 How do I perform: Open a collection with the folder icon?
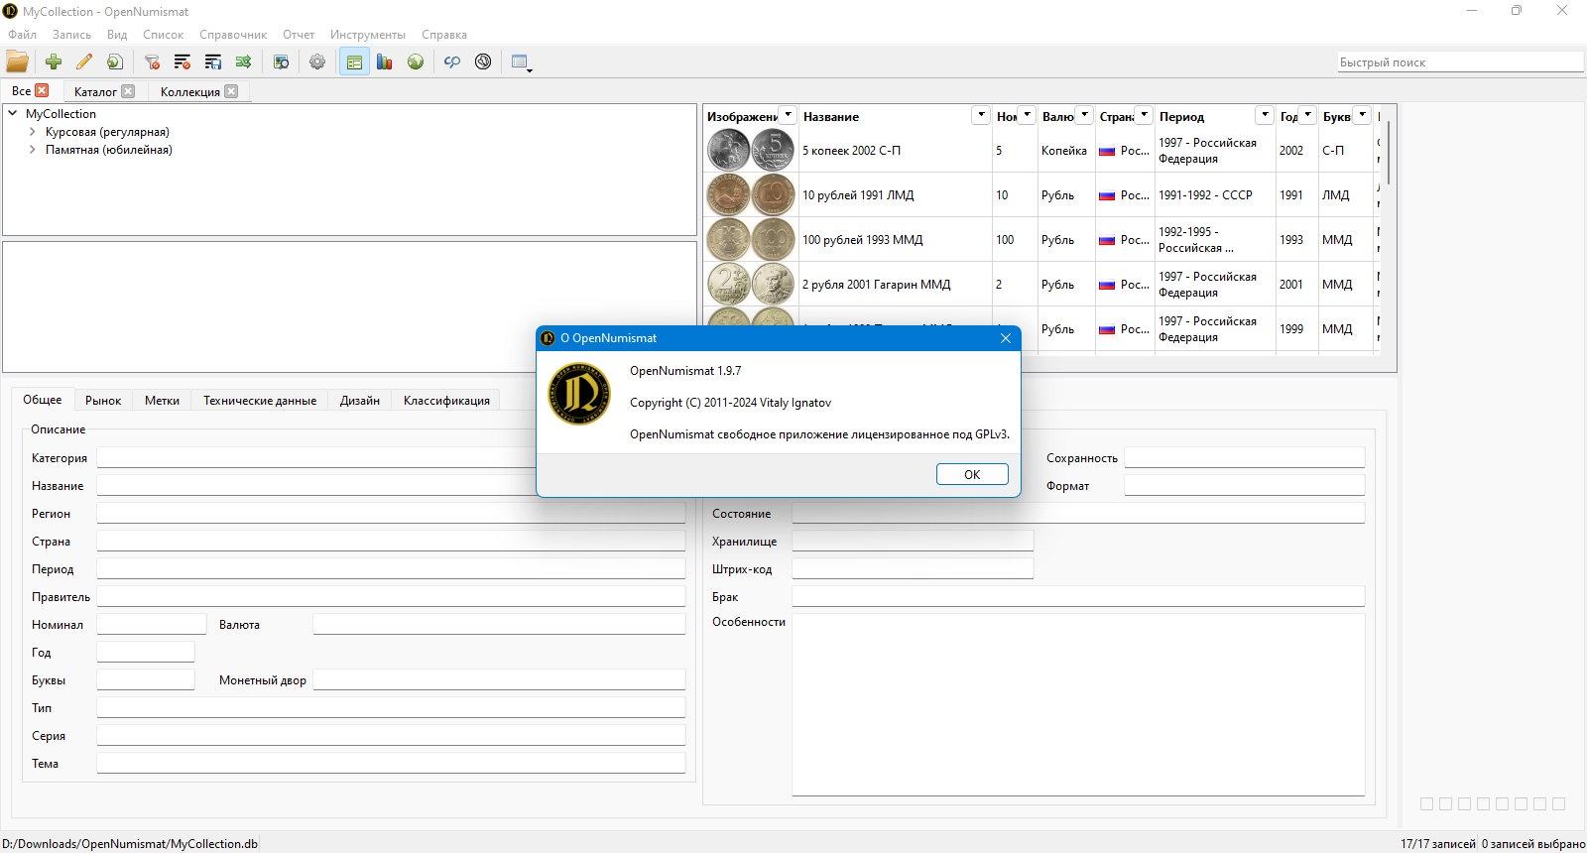pos(18,61)
